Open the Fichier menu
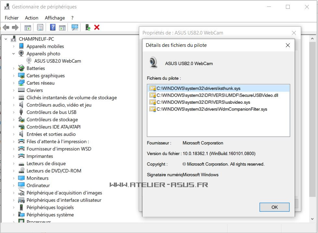This screenshot has width=318, height=233. click(12, 18)
